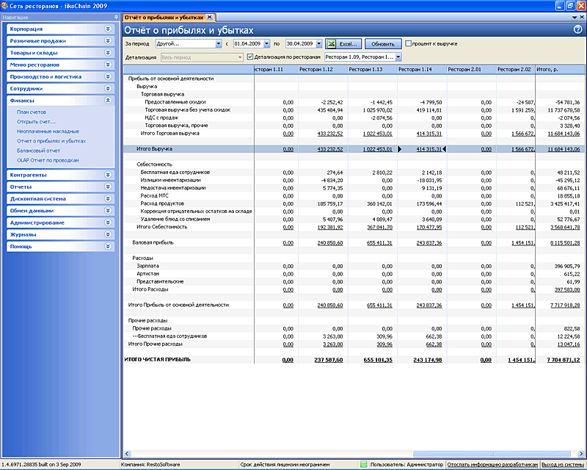
Task: Select the ИТОГО ЧИСТАЯ ПРИБЫЛЬ row label
Action: pos(157,359)
